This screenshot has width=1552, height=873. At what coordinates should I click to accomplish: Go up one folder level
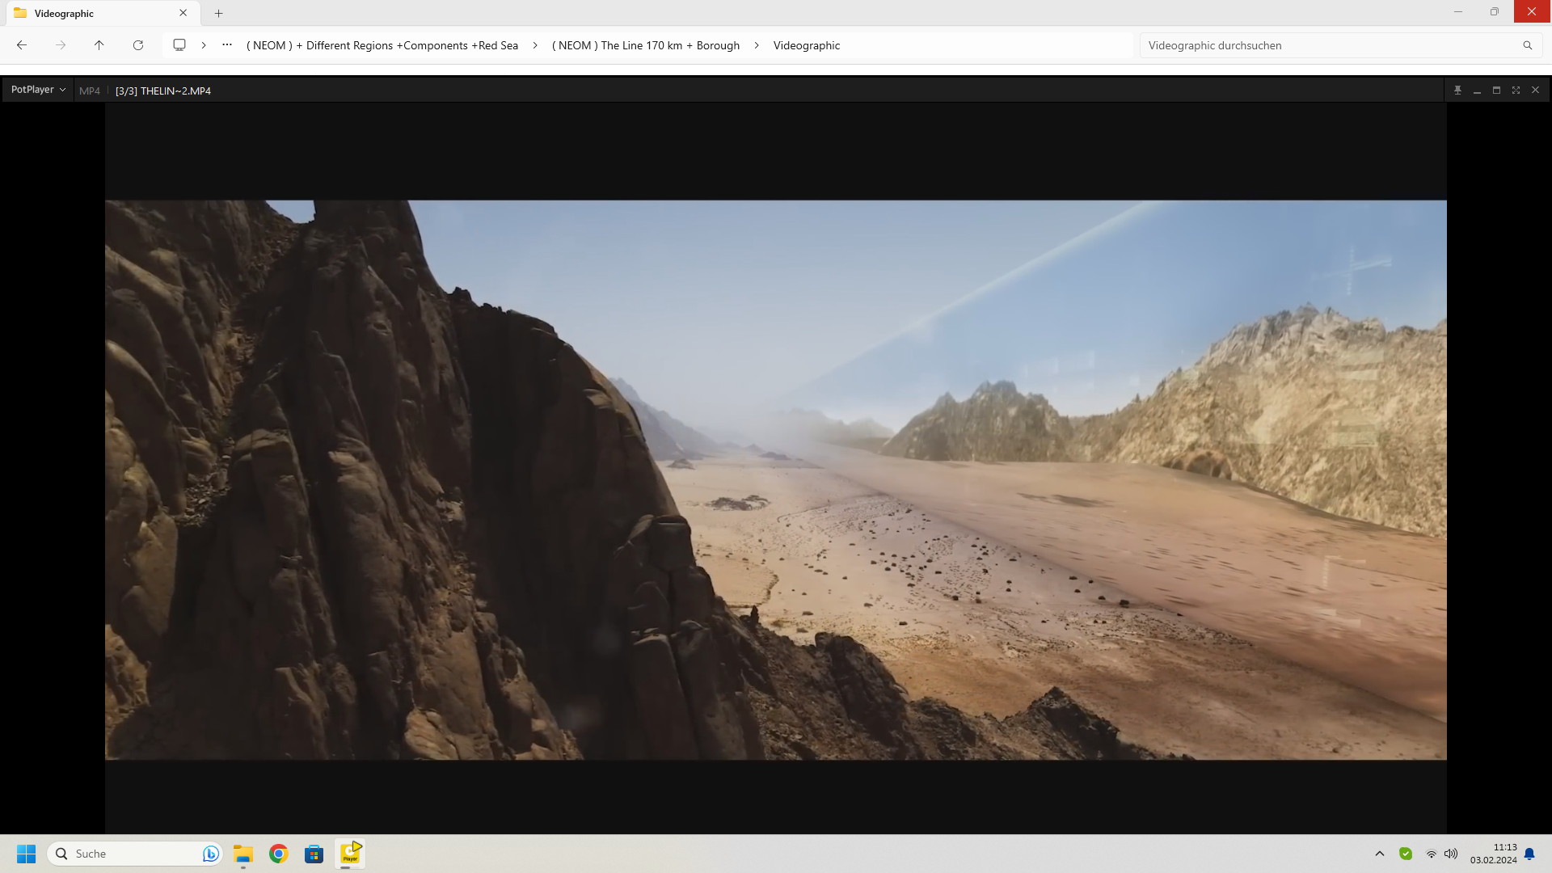coord(99,45)
